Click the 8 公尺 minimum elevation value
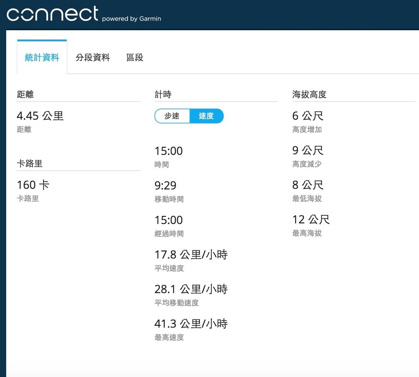419x377 pixels. tap(308, 185)
